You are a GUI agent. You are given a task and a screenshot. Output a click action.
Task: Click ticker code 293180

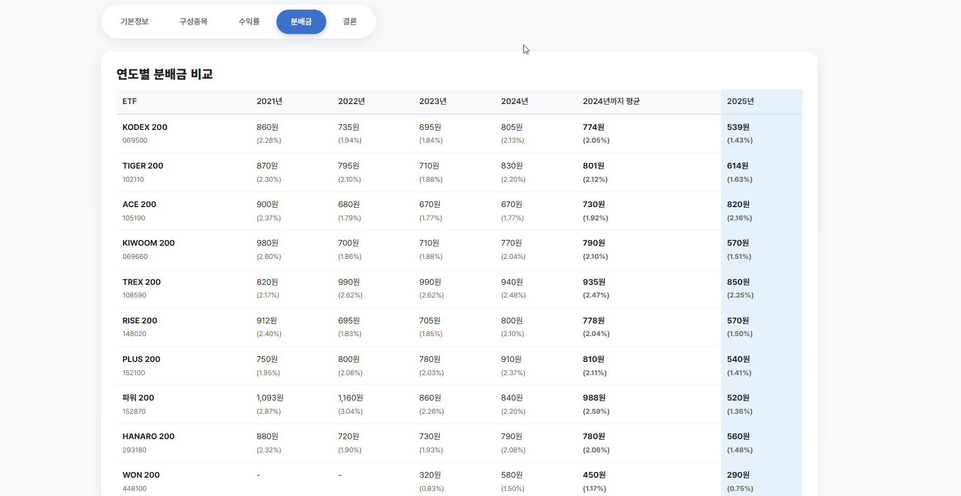click(x=134, y=450)
